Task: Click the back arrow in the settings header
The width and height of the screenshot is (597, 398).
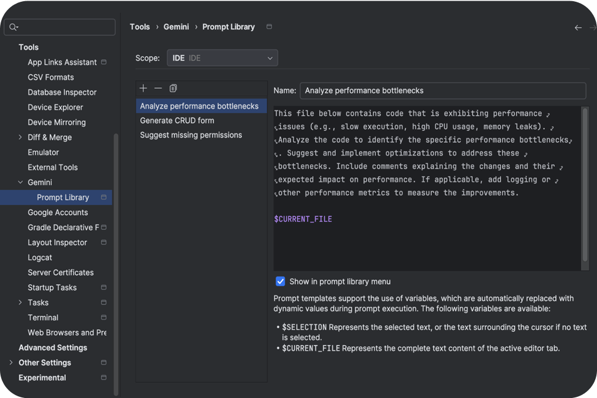Action: click(x=577, y=27)
